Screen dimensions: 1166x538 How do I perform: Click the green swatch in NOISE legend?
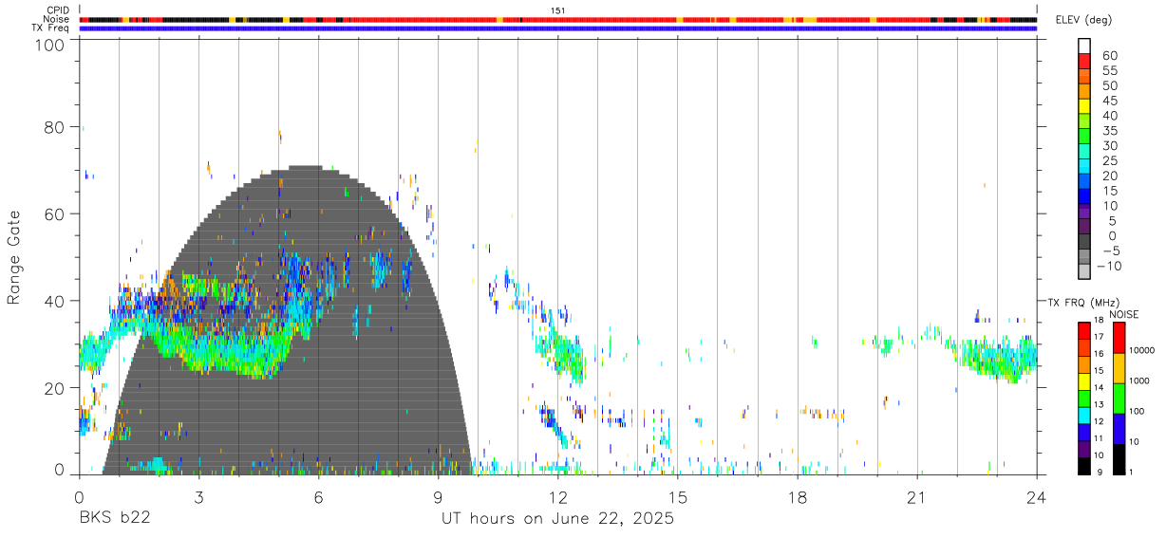(1119, 399)
